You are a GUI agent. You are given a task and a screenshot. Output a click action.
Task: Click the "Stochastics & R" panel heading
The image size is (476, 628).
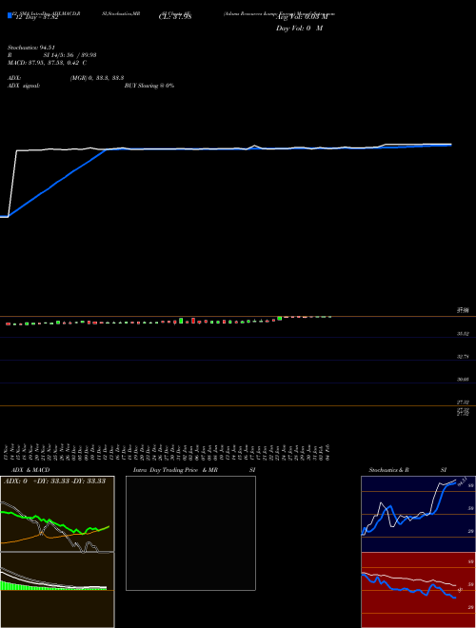388,470
